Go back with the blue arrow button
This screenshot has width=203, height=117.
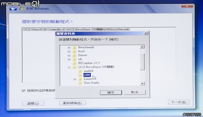click(13, 9)
